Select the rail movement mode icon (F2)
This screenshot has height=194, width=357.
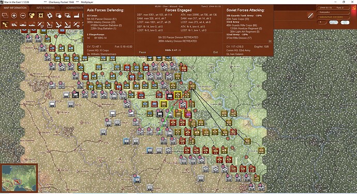(x=14, y=25)
